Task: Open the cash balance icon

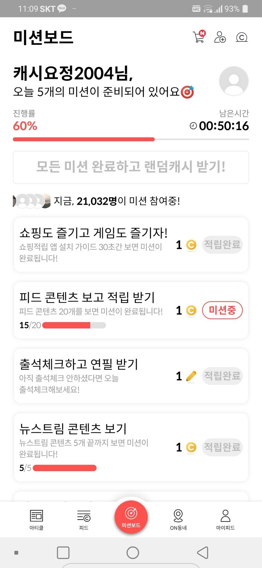Action: coord(242,38)
